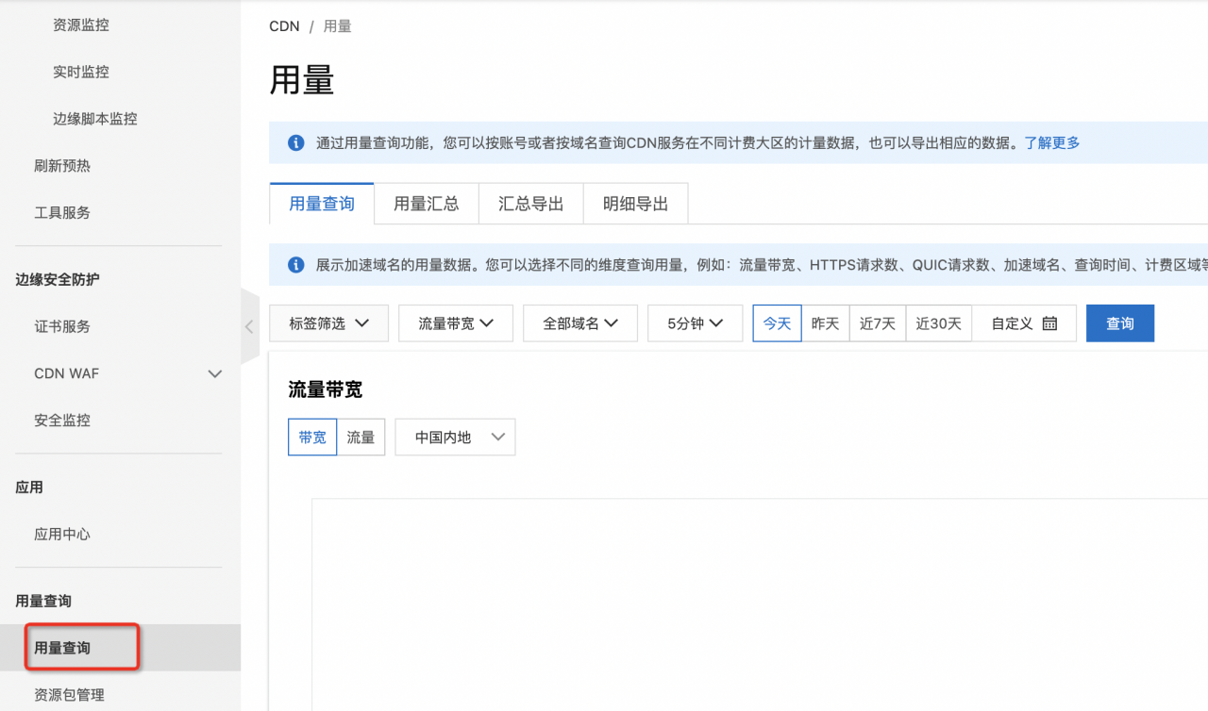Collapse the left sidebar panel
1208x711 pixels.
tap(248, 325)
